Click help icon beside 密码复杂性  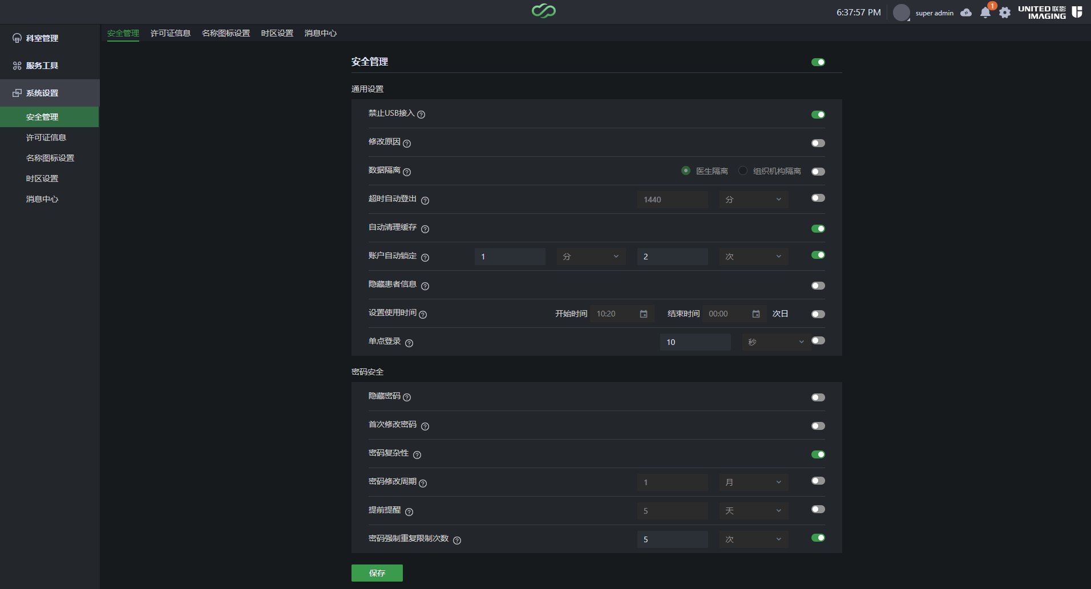(417, 454)
